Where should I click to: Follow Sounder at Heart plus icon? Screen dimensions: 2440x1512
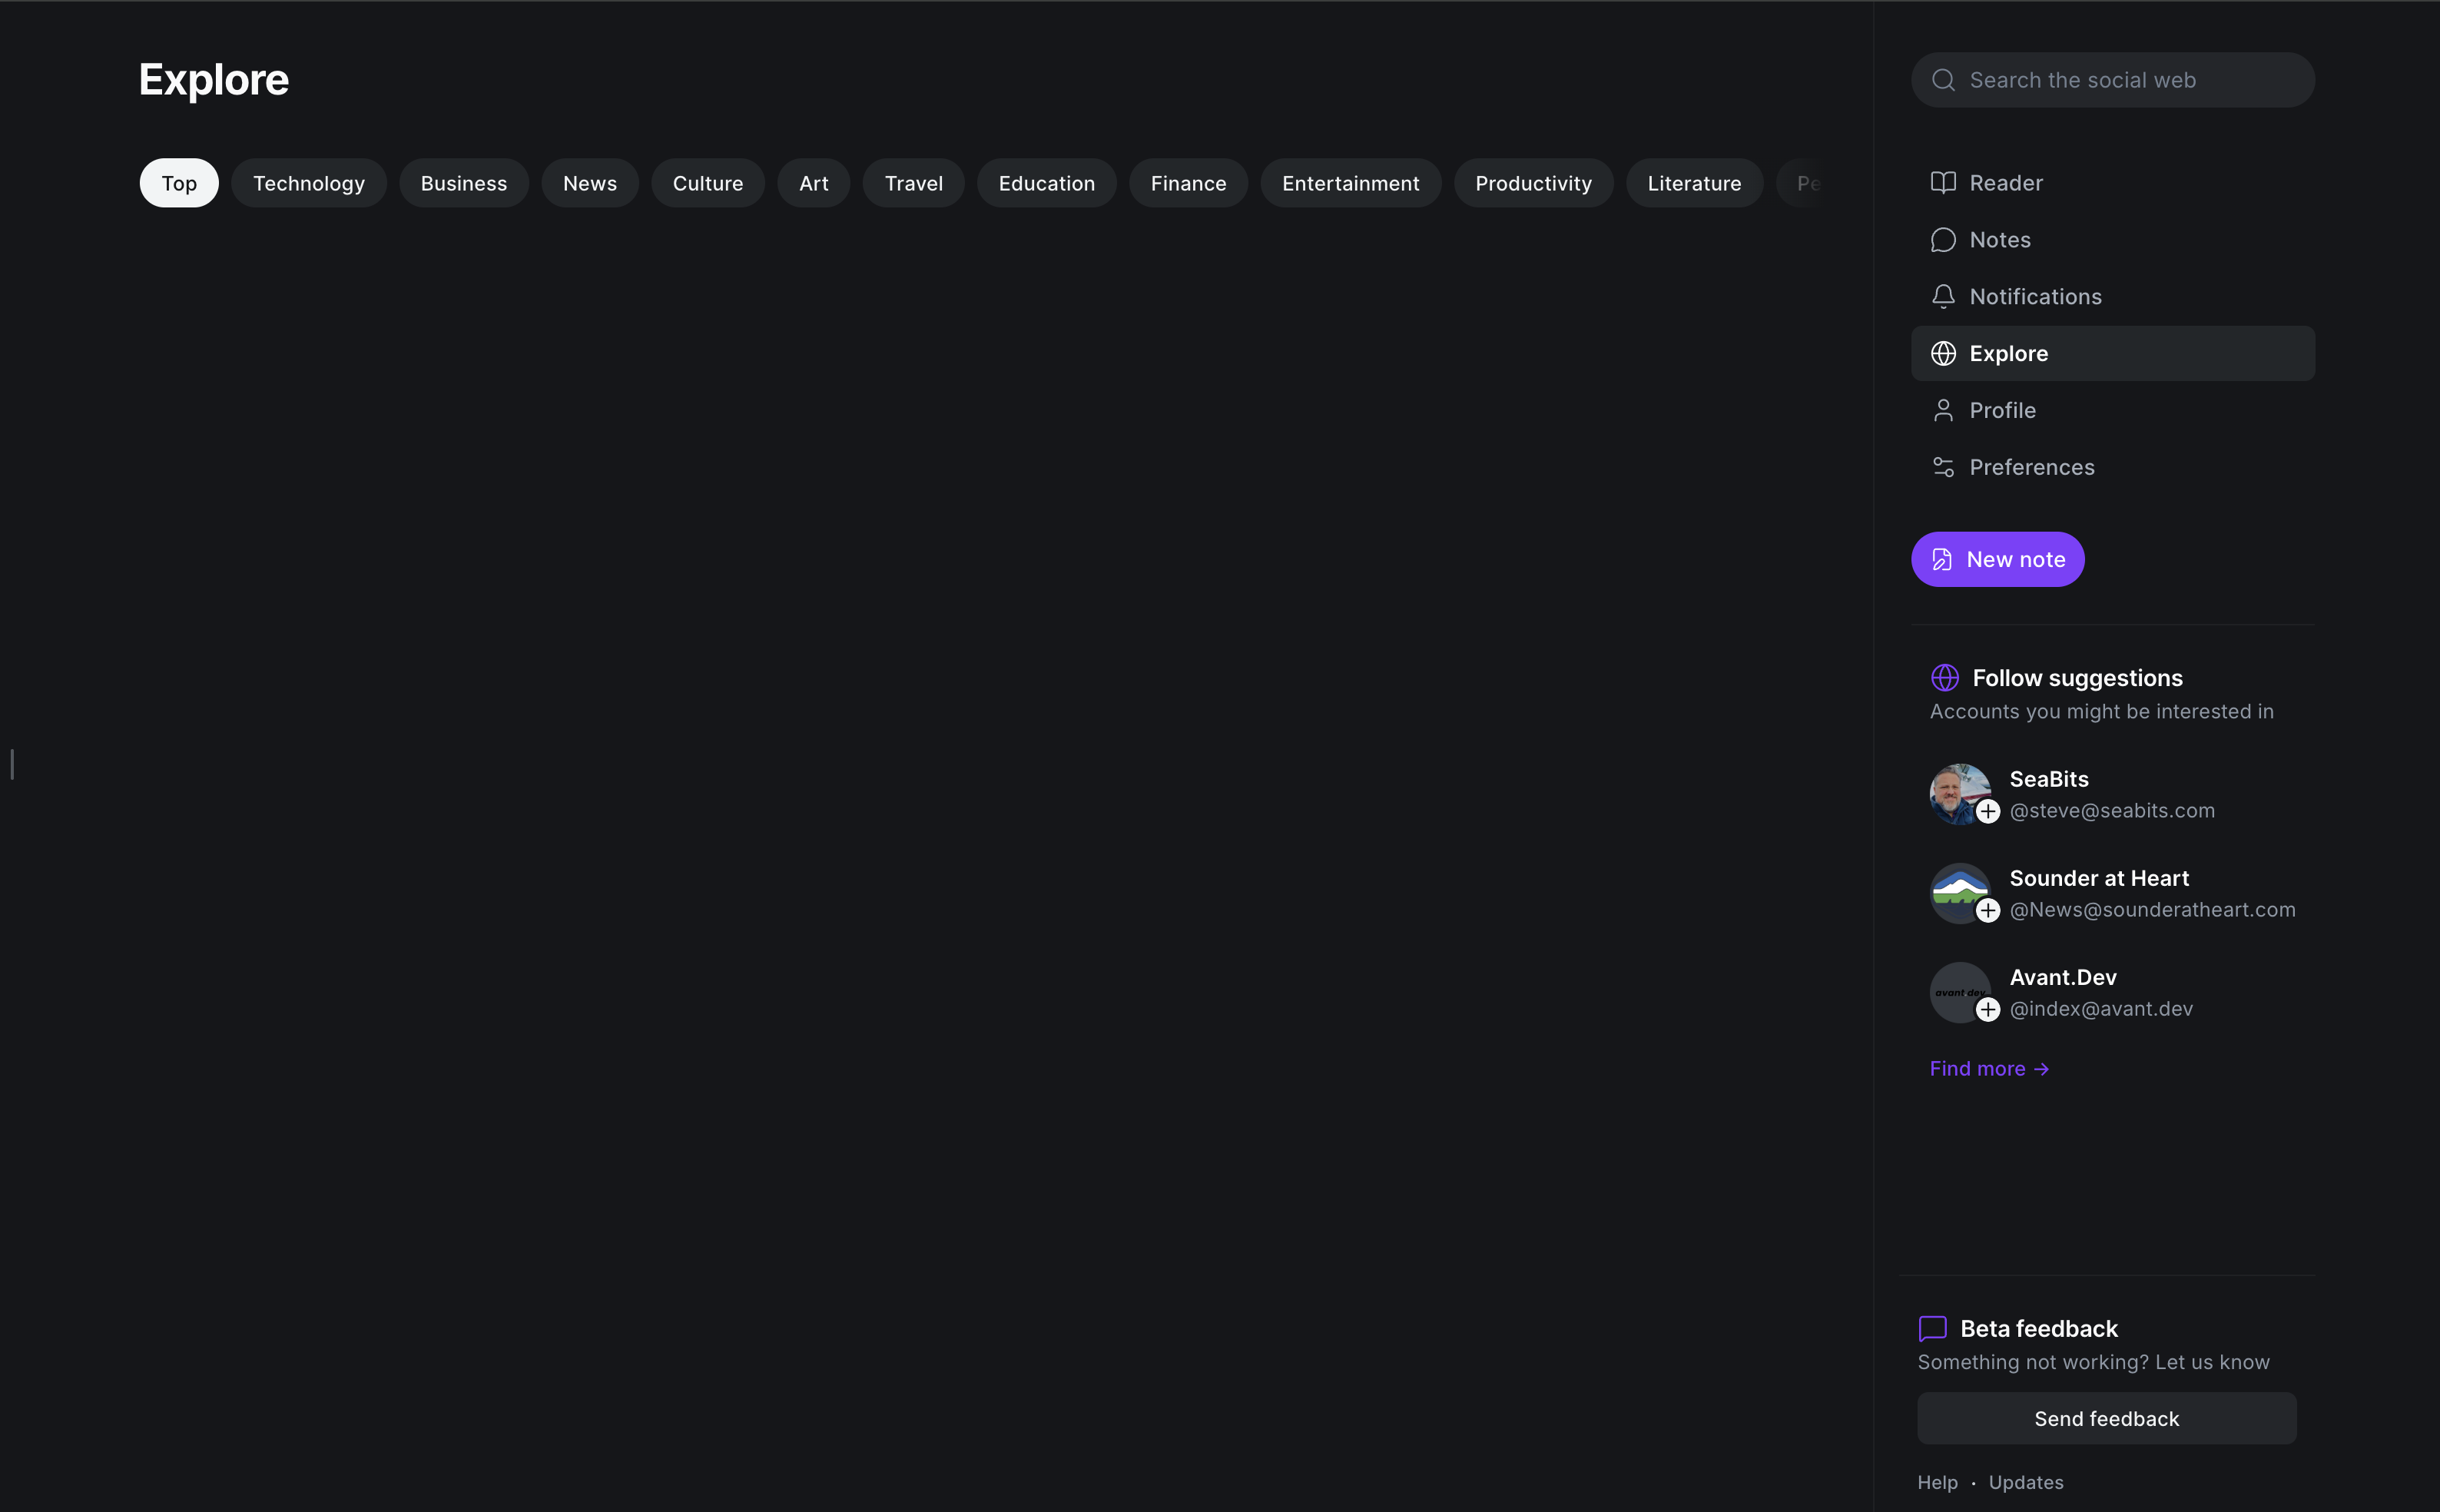tap(1988, 910)
